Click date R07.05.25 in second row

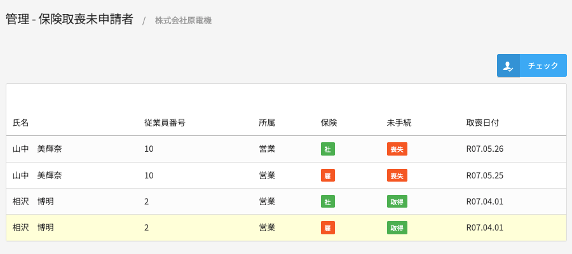click(x=485, y=175)
